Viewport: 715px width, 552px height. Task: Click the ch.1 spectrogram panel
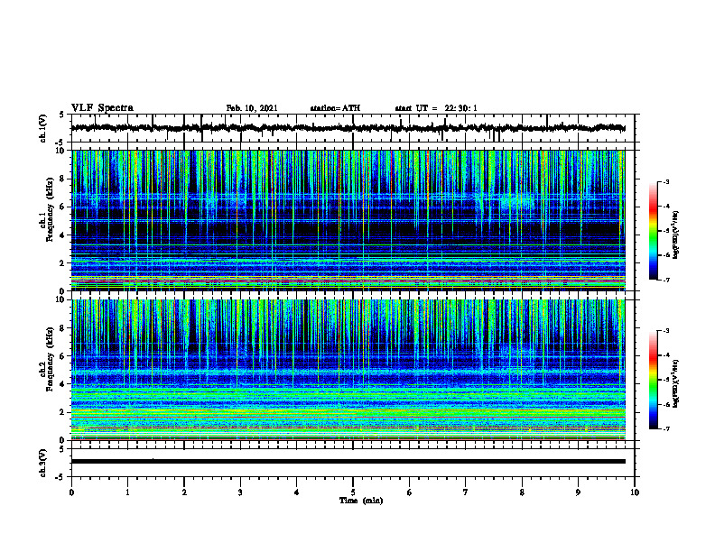[348, 220]
